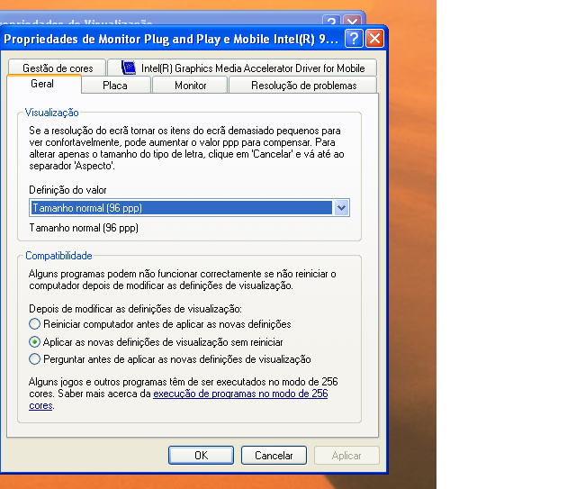Click the 'Tamanho normal (96 ppp)' label below dropdown
Viewport: 576px width, 489px height.
click(x=84, y=228)
